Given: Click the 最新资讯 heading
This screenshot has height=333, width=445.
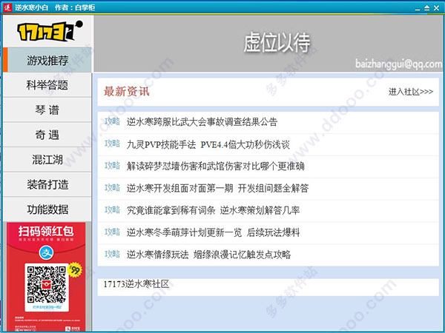Looking at the screenshot, I should 126,92.
